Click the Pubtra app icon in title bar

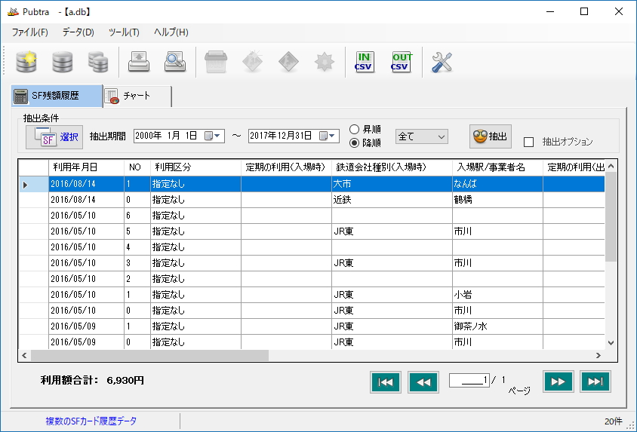[13, 12]
